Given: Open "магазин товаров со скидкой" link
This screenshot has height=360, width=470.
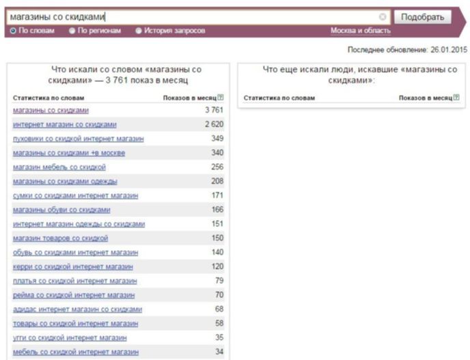Looking at the screenshot, I should click(x=60, y=238).
